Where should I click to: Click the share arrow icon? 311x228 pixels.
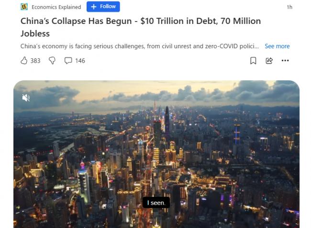click(x=269, y=61)
